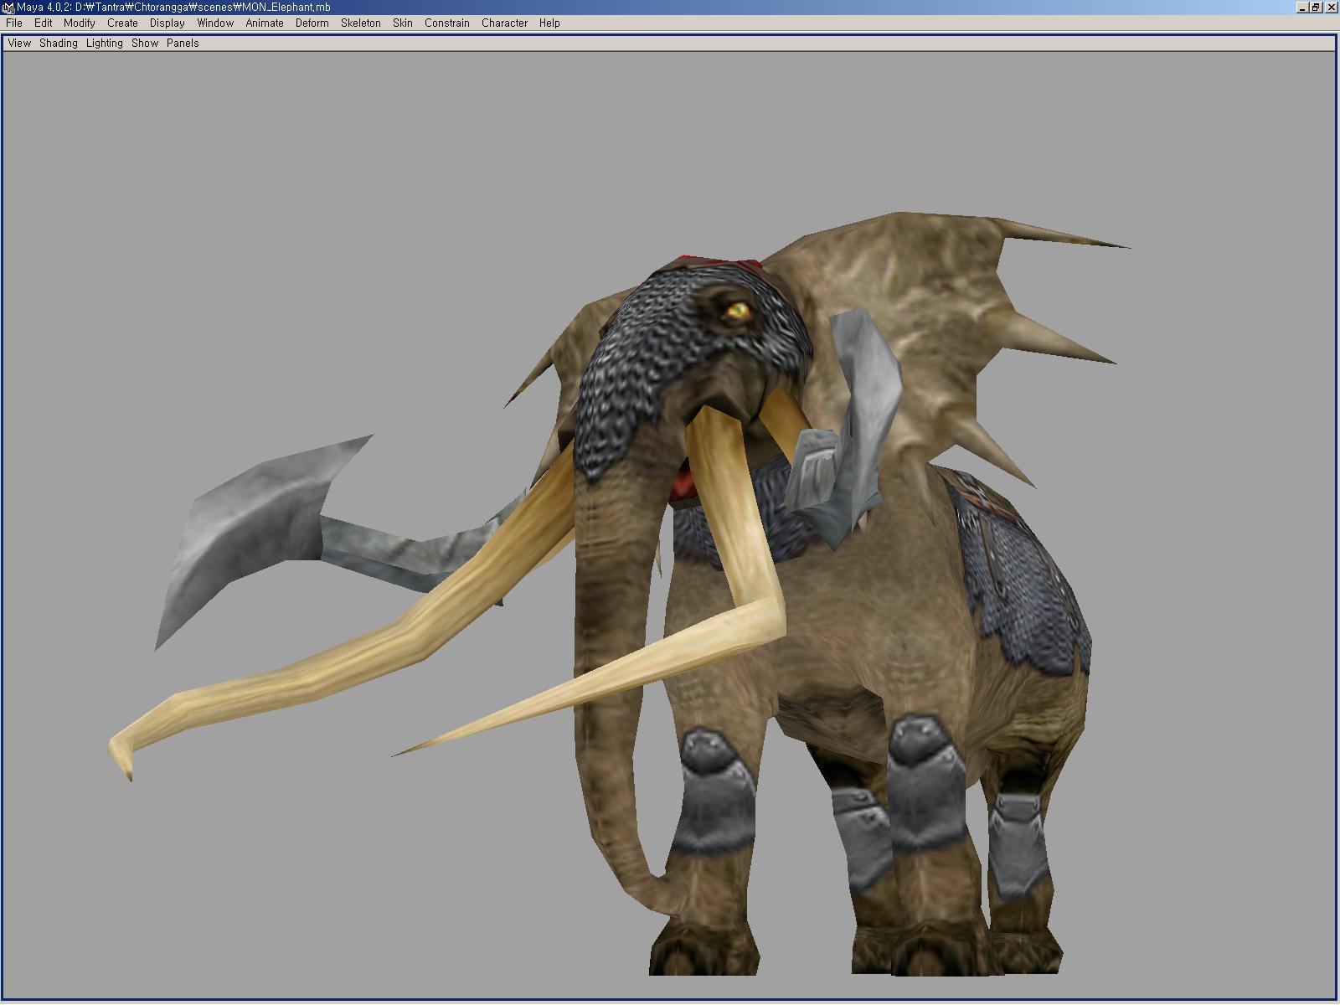
Task: Click the Maya icon in title bar
Action: (x=8, y=8)
